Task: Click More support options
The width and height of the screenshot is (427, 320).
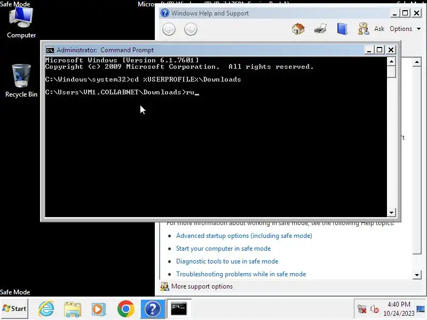Action: (x=202, y=286)
